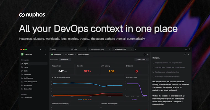Toggle the 2xx legend series
The image size is (210, 110).
click(x=80, y=99)
